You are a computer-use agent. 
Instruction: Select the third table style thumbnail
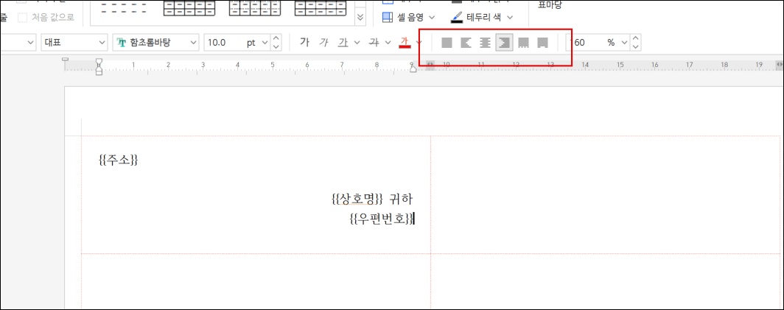coord(254,8)
